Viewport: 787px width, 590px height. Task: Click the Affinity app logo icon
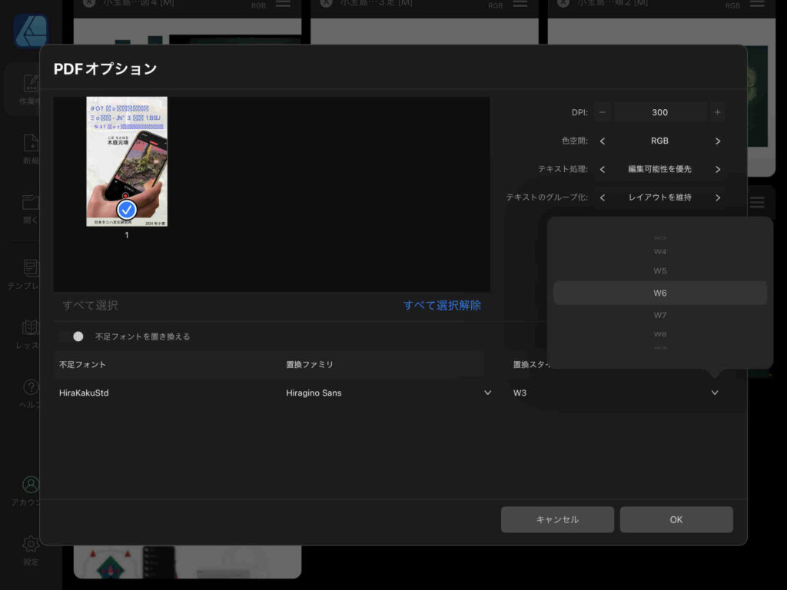pyautogui.click(x=31, y=31)
